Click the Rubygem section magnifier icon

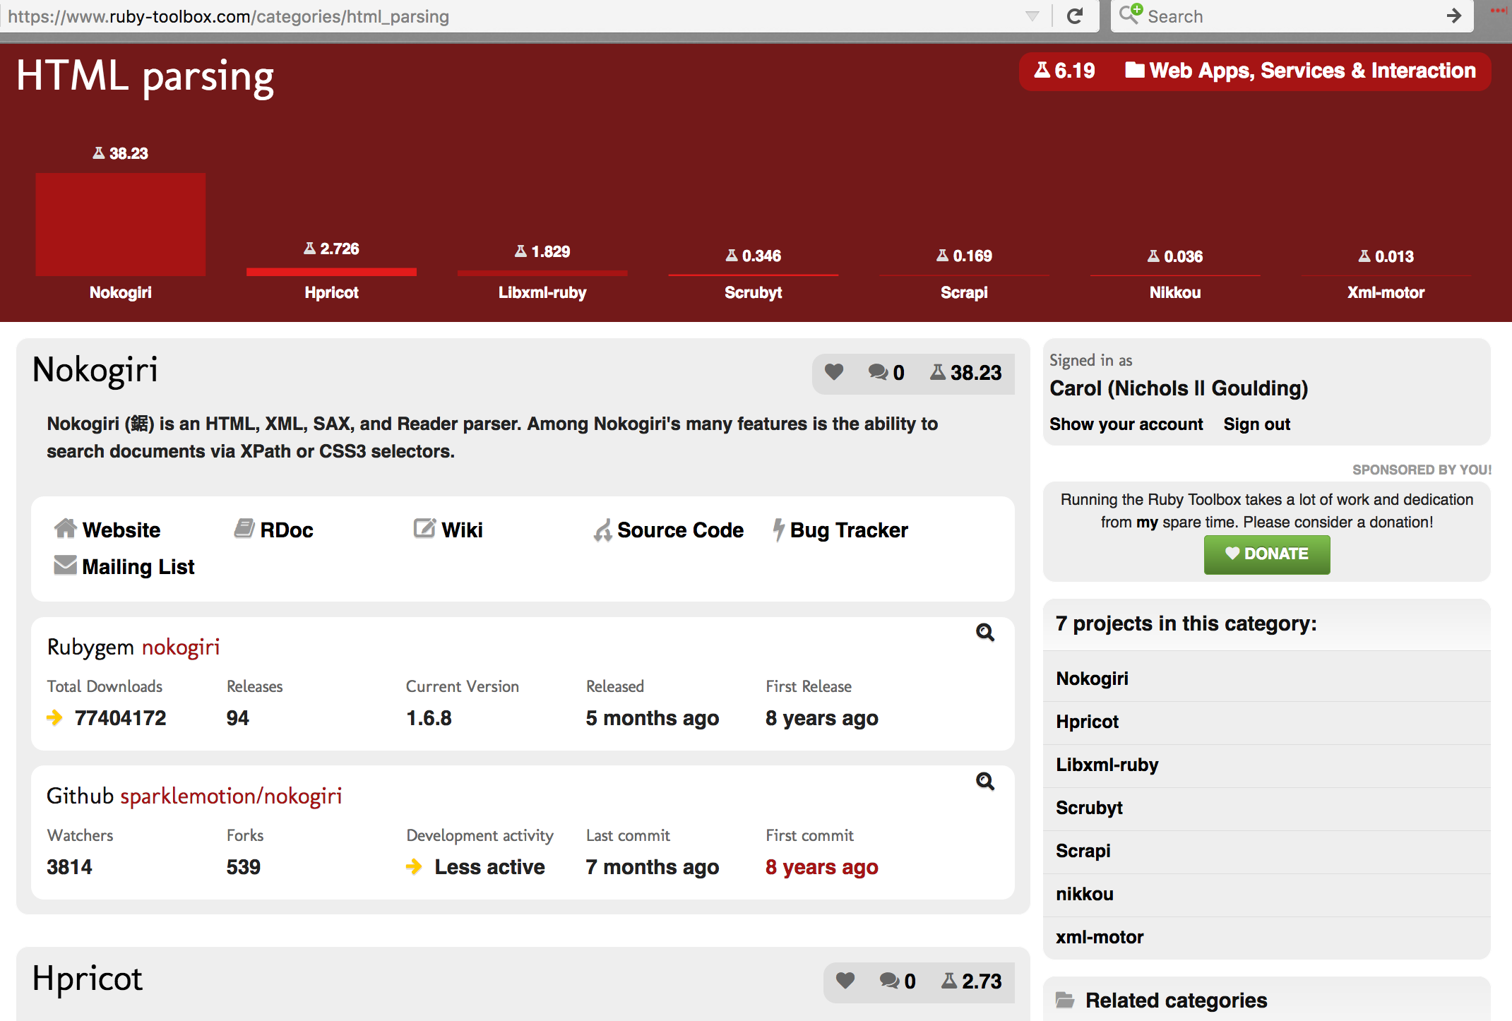(x=984, y=632)
